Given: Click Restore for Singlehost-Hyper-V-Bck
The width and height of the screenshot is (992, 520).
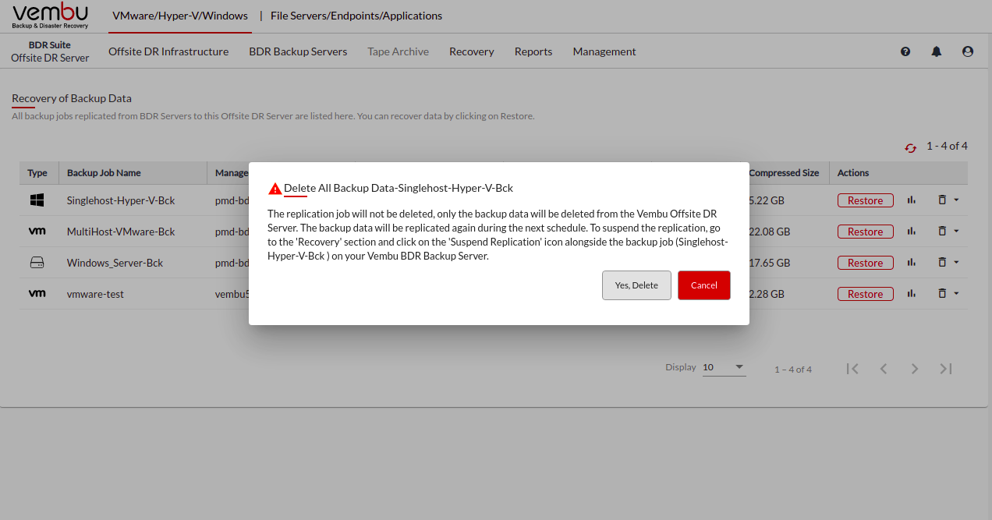Looking at the screenshot, I should 865,200.
